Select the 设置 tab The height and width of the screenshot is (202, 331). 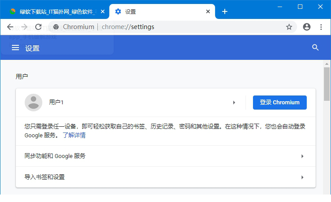click(x=162, y=11)
